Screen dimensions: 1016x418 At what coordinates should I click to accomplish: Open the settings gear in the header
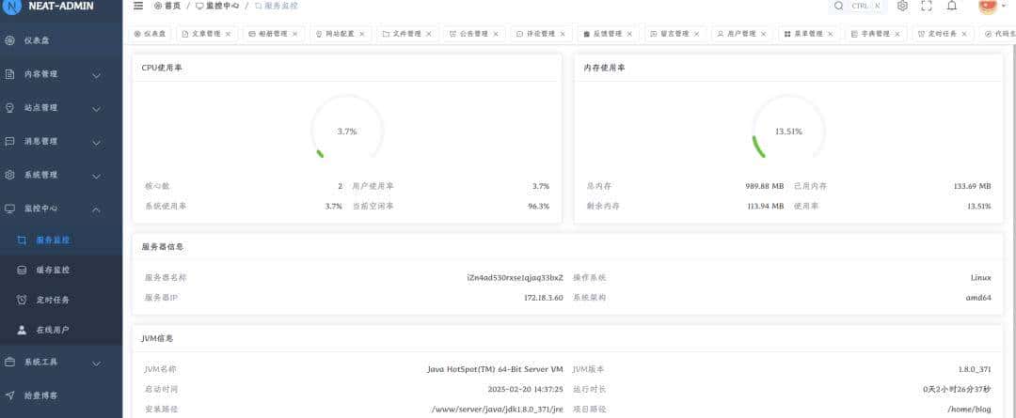click(902, 6)
